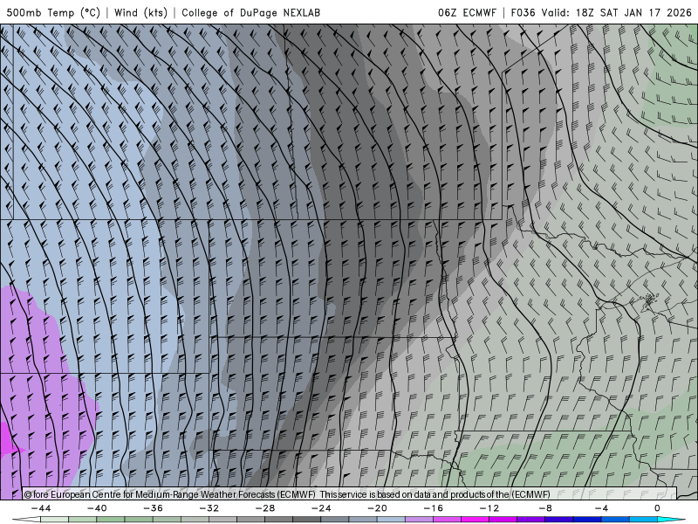Click the -36 colorbar label

click(x=154, y=508)
